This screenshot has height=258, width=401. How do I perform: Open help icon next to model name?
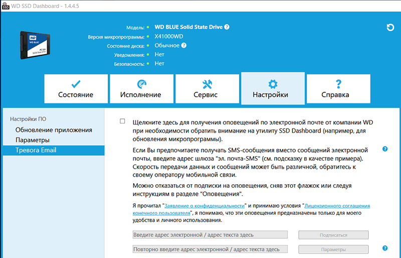(227, 27)
